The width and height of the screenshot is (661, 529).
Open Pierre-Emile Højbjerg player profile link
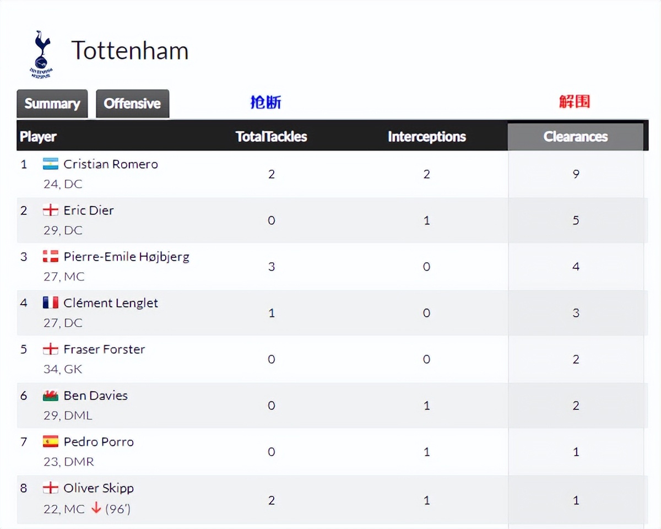click(x=126, y=257)
